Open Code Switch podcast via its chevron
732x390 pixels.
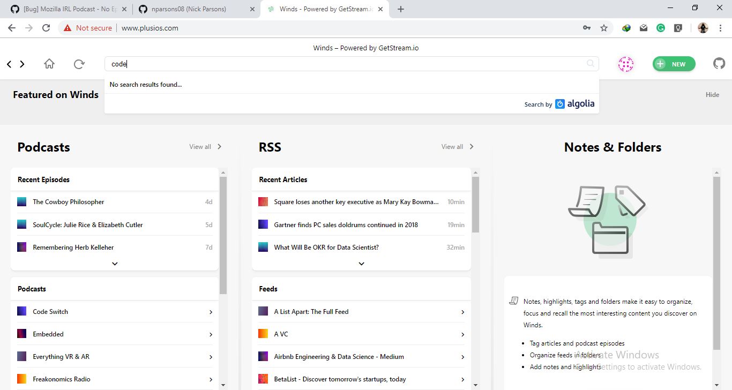pyautogui.click(x=211, y=311)
